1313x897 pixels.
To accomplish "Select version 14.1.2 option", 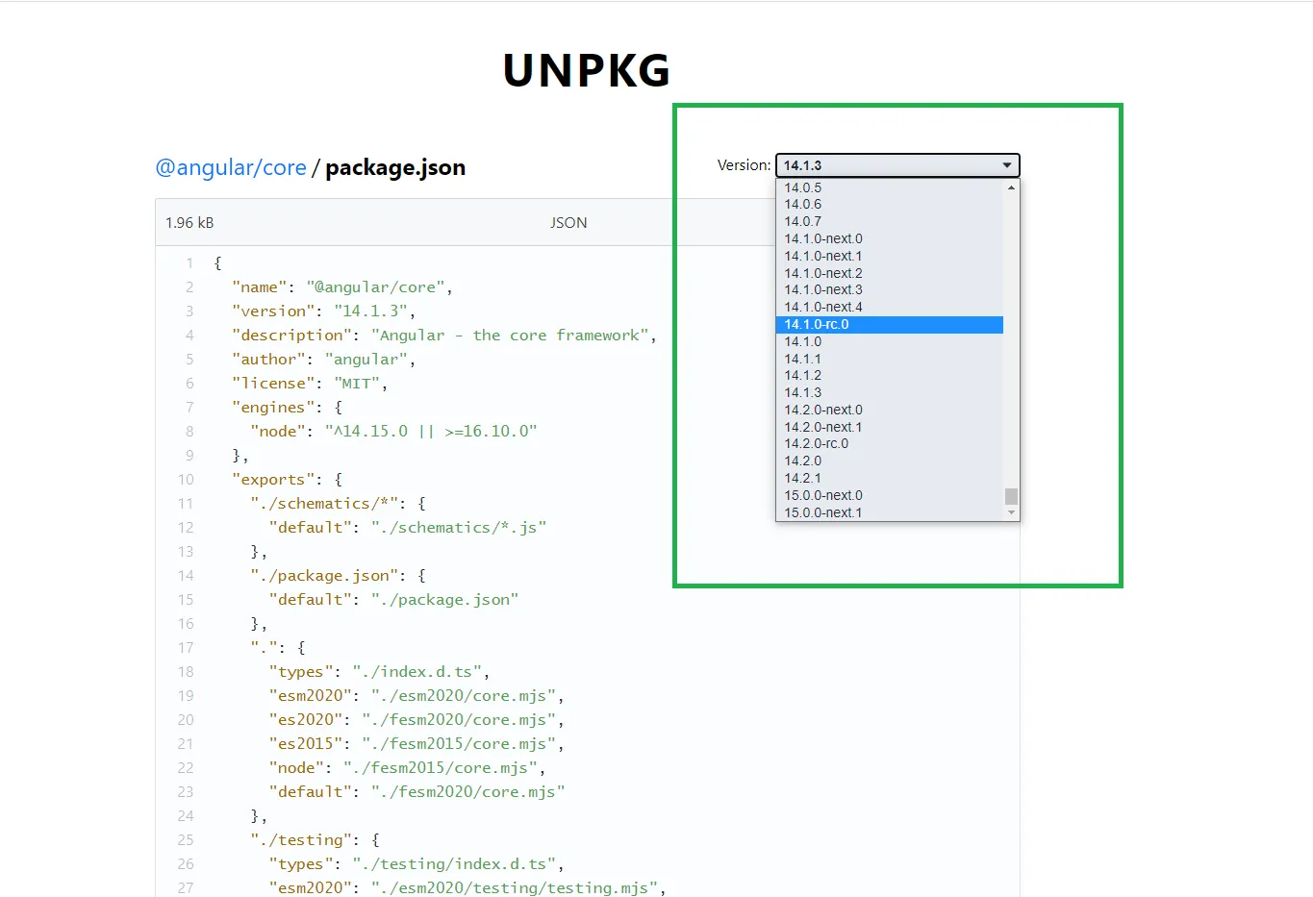I will pyautogui.click(x=890, y=375).
